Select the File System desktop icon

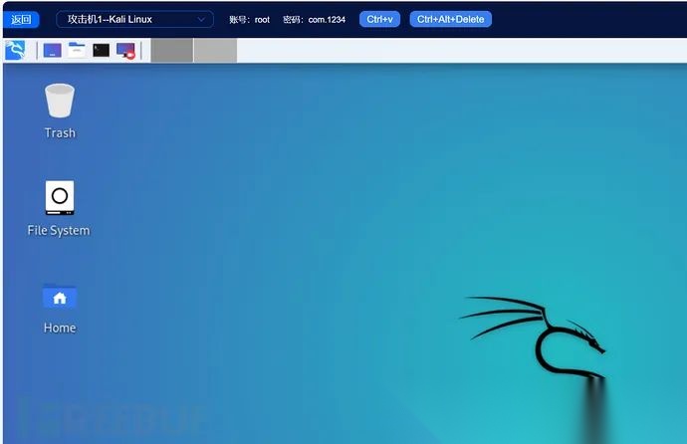[x=60, y=197]
